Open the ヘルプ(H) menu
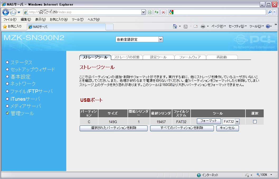 coord(94,19)
